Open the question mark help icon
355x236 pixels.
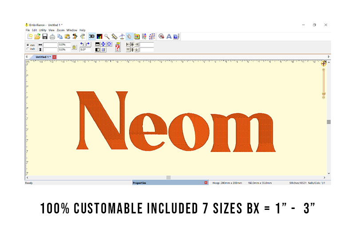(x=118, y=47)
